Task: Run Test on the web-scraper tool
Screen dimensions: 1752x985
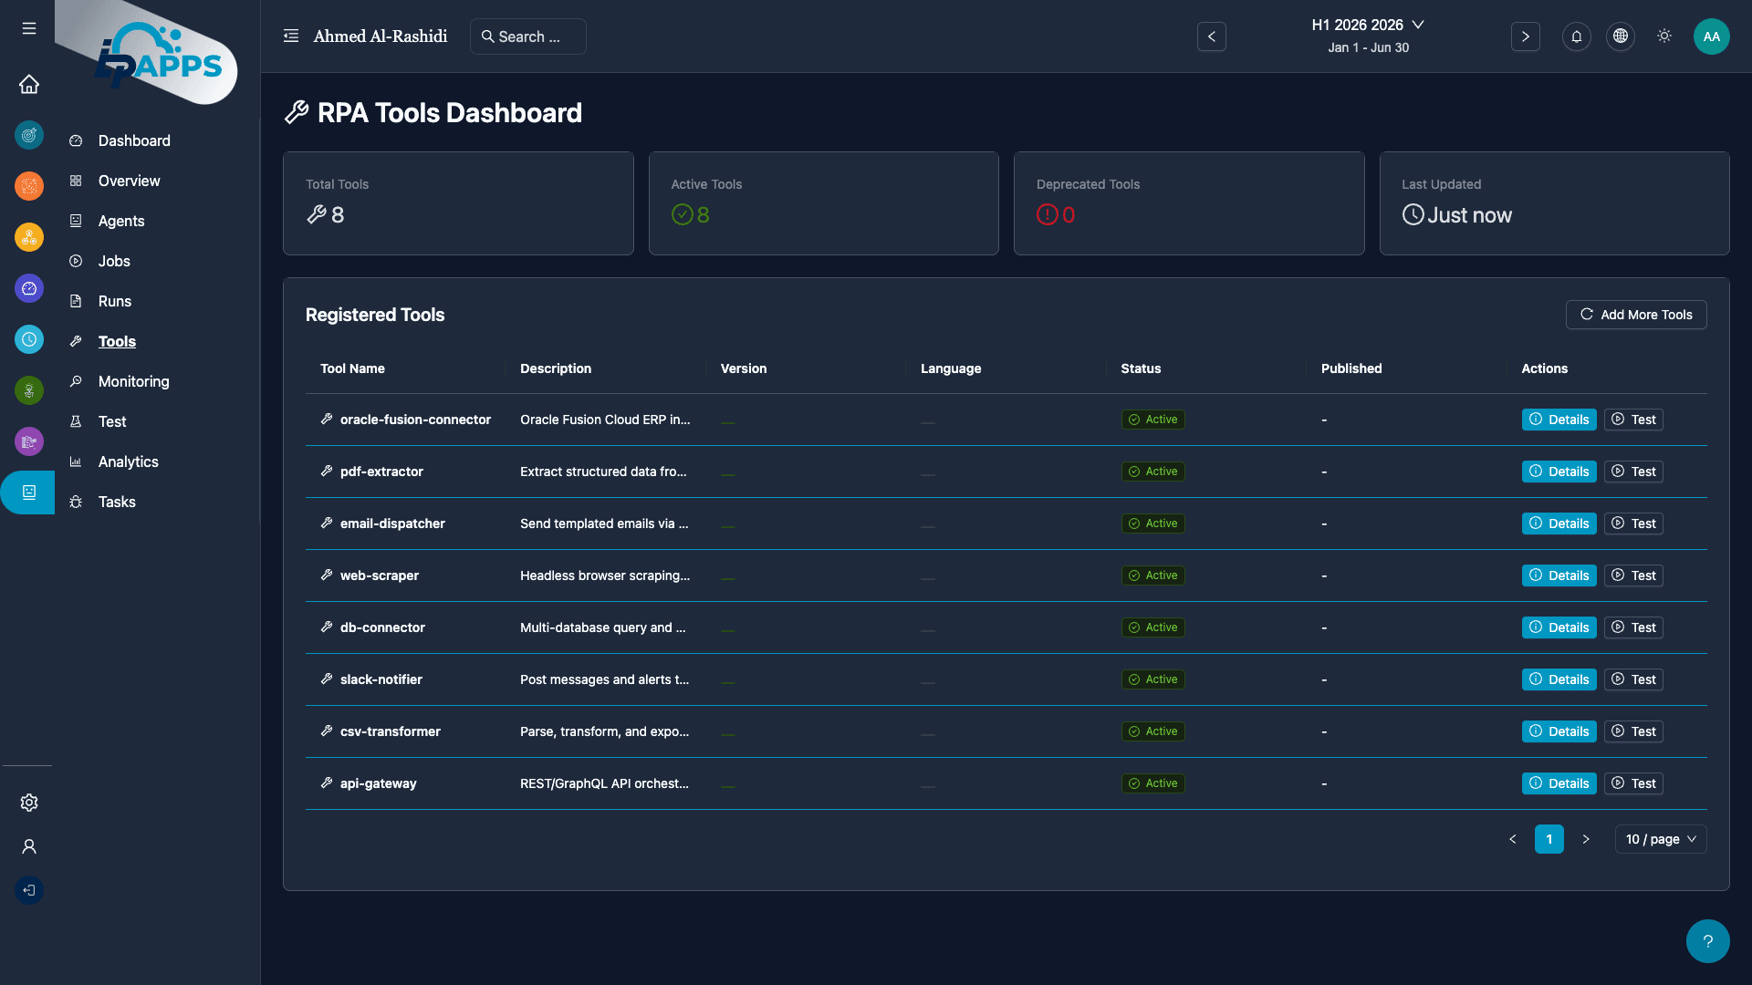Action: click(x=1632, y=575)
